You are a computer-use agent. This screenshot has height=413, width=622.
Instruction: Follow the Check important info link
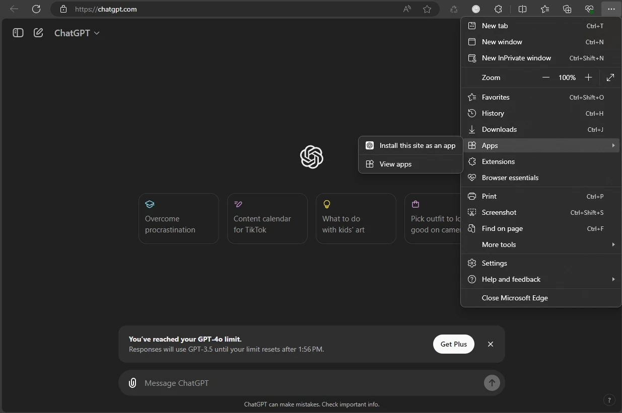(x=351, y=404)
